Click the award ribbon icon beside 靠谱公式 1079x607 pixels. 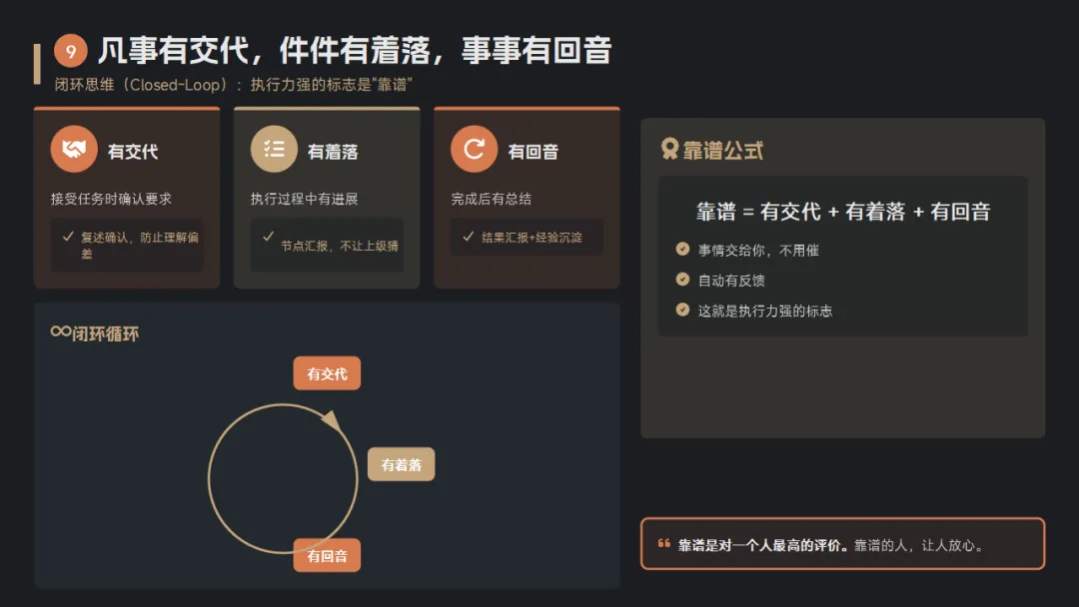[668, 149]
